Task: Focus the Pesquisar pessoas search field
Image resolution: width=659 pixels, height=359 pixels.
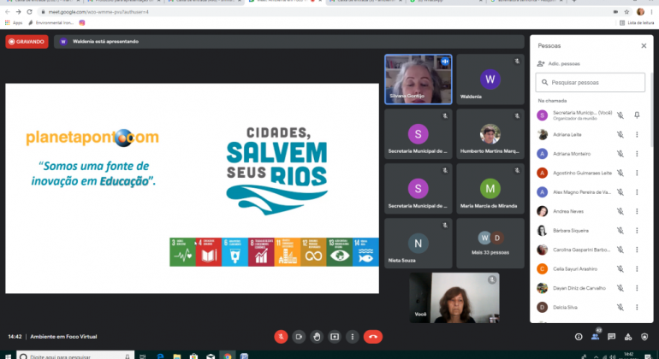Action: pos(590,82)
